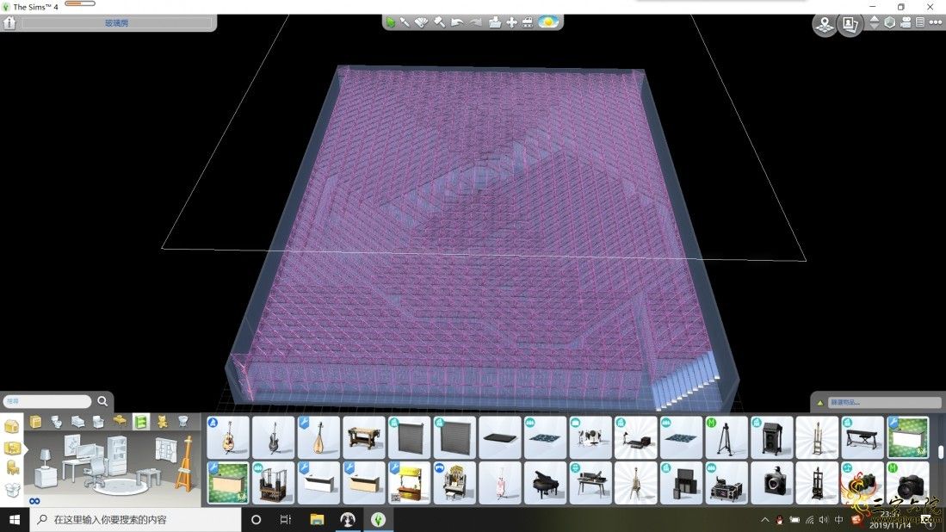Select the highlighted study bookshelf category
This screenshot has height=532, width=946.
(x=140, y=422)
